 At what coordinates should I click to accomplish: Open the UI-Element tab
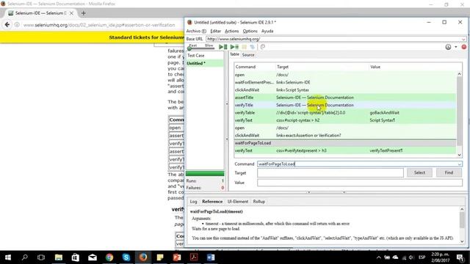coord(238,202)
